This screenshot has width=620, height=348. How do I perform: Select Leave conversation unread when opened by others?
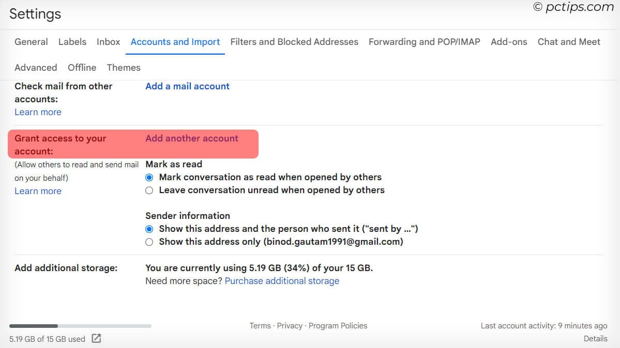tap(149, 190)
